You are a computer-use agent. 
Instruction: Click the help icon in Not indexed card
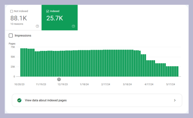pos(37,26)
